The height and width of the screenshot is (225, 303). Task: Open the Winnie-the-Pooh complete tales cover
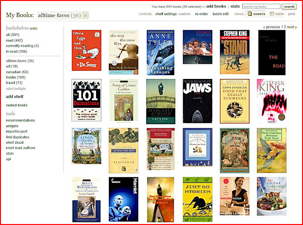coord(197,147)
